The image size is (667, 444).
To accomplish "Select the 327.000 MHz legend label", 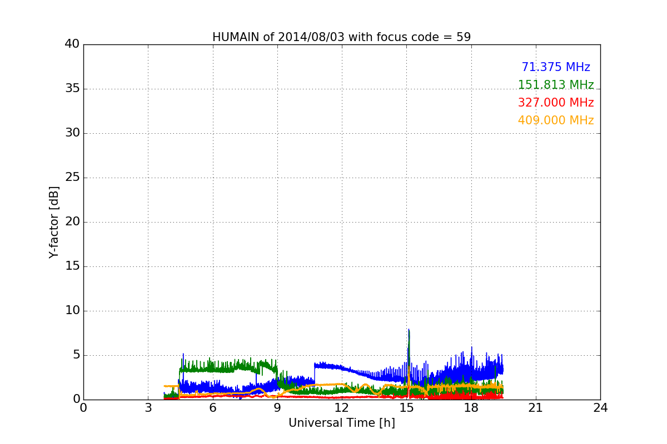I will point(556,103).
